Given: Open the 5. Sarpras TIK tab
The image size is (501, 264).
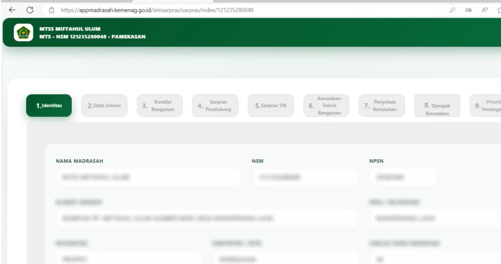Looking at the screenshot, I should tap(271, 105).
